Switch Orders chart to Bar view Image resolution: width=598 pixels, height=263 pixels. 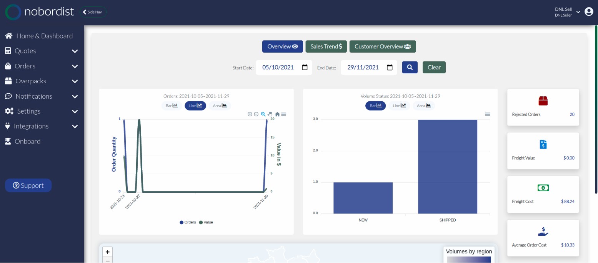[172, 106]
